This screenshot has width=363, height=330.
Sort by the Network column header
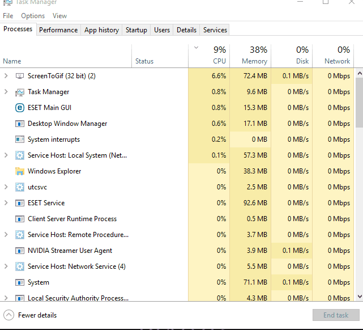coord(333,56)
